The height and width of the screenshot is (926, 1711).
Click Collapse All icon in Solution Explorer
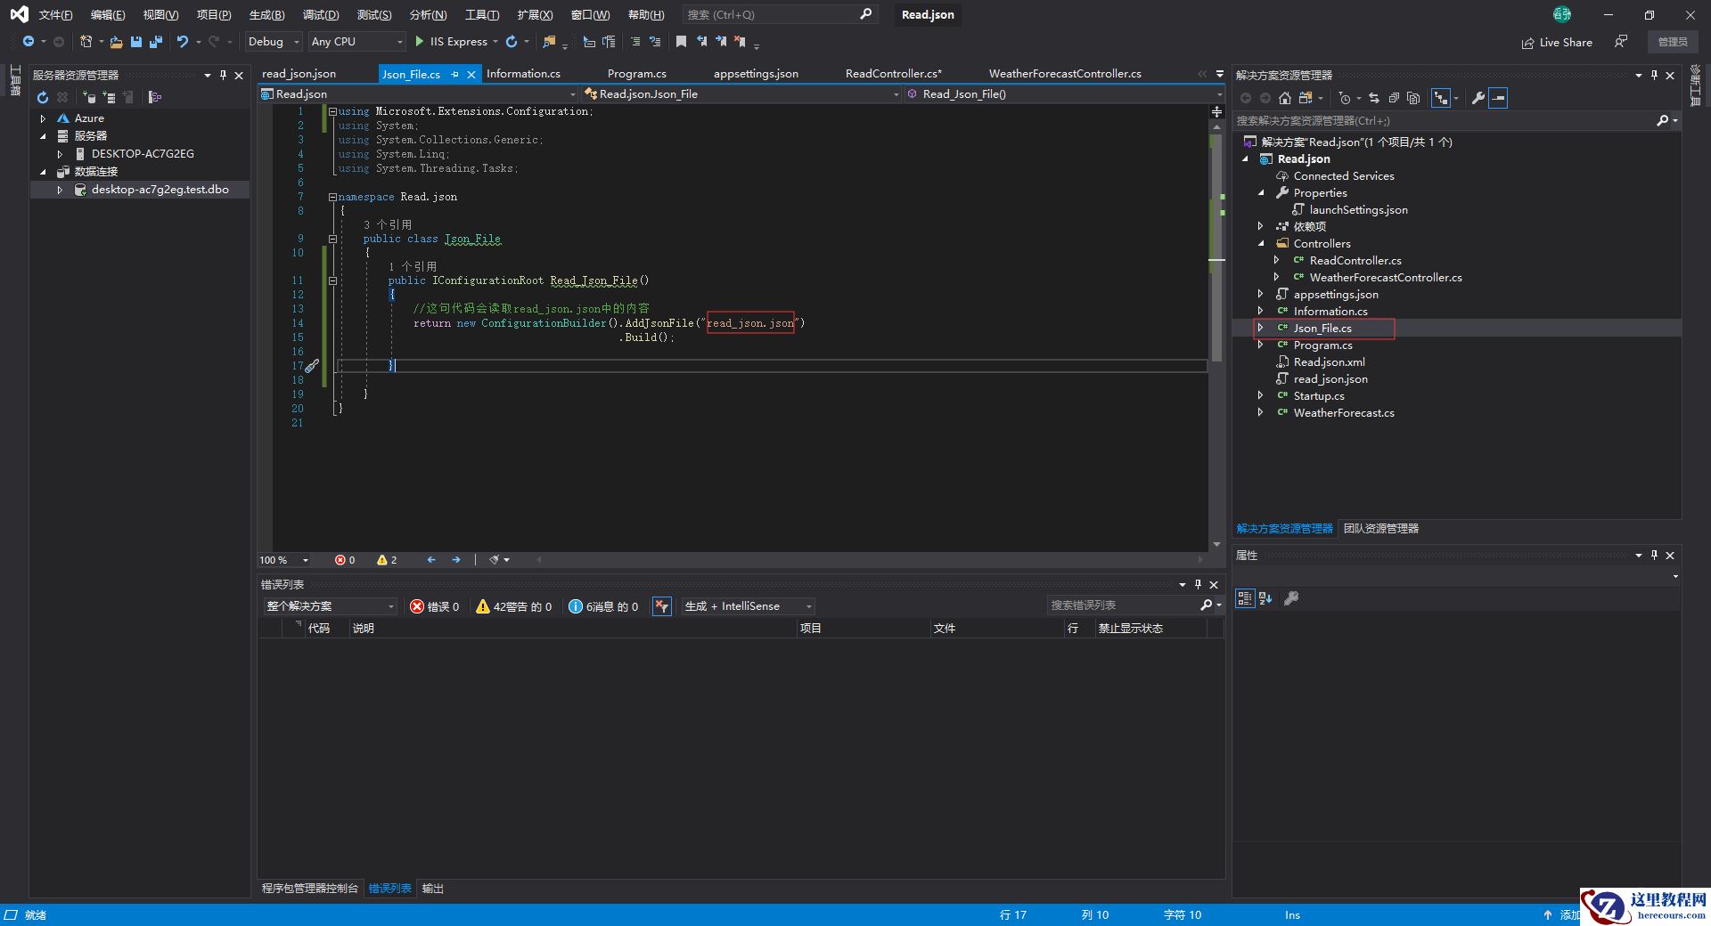[1394, 98]
